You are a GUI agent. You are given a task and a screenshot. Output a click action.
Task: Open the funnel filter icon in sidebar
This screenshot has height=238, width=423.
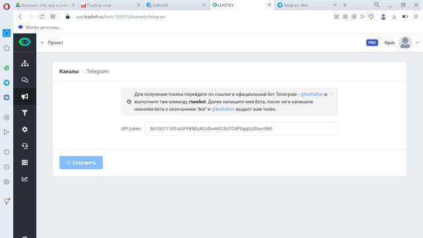coord(25,113)
